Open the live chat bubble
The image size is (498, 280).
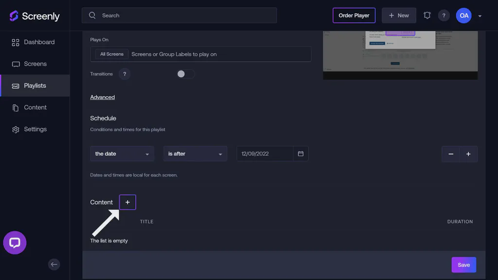[15, 243]
